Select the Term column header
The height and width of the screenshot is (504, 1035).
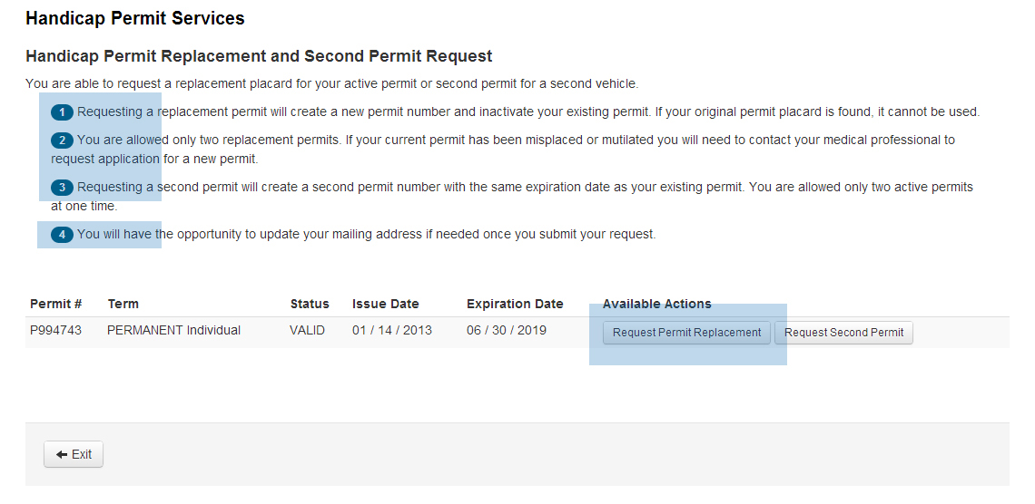pos(123,305)
